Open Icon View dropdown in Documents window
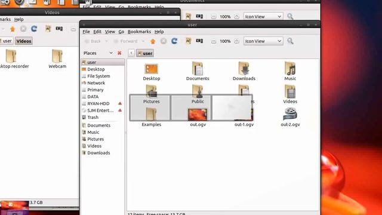The image size is (382, 215). click(x=263, y=17)
